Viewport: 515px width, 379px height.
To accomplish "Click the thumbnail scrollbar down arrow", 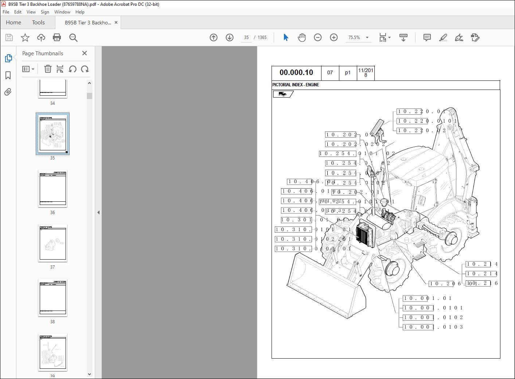I will (89, 374).
